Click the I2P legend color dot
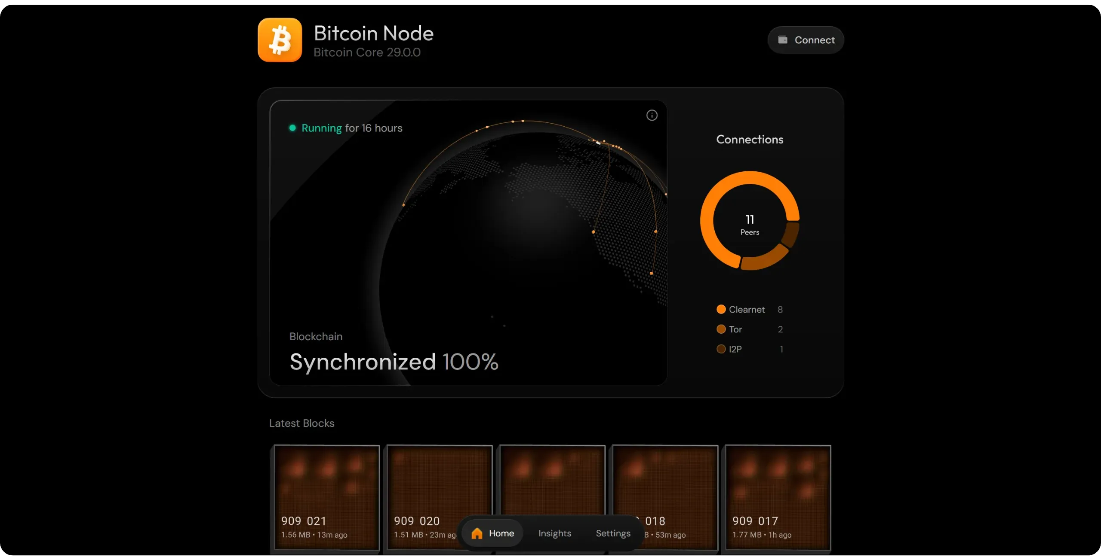 (721, 349)
